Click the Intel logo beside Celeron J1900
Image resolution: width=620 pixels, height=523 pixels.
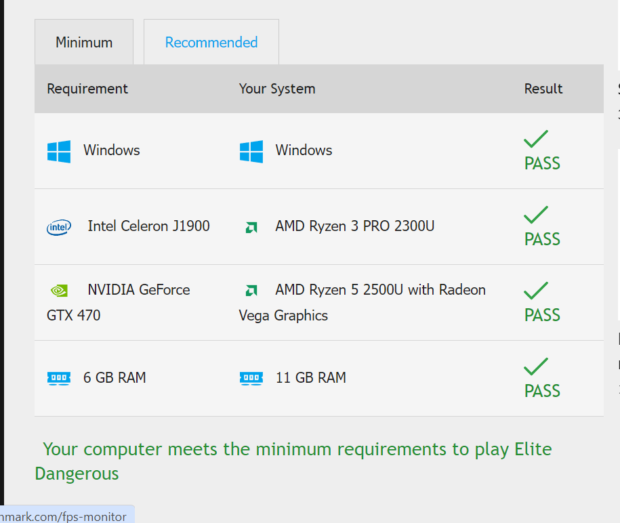point(59,228)
